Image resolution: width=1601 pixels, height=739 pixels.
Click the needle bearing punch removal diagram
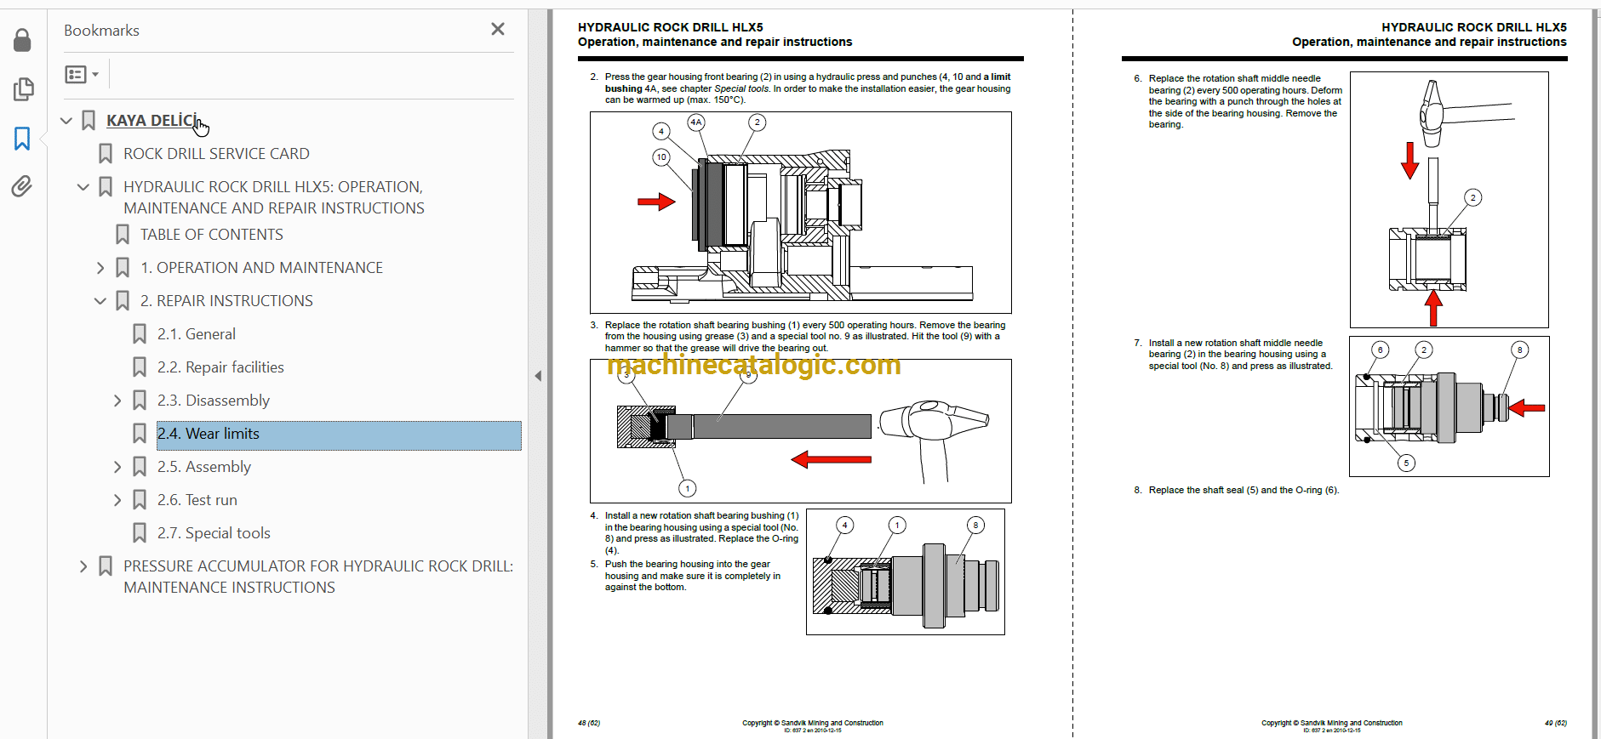click(1449, 200)
